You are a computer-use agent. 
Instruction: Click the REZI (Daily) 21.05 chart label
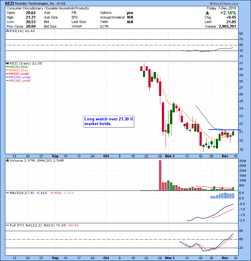tap(26, 63)
